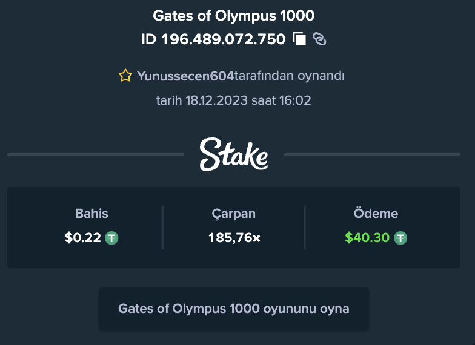Viewport: 475px width, 345px height.
Task: Click the 185,76× multiplier value
Action: pyautogui.click(x=234, y=238)
